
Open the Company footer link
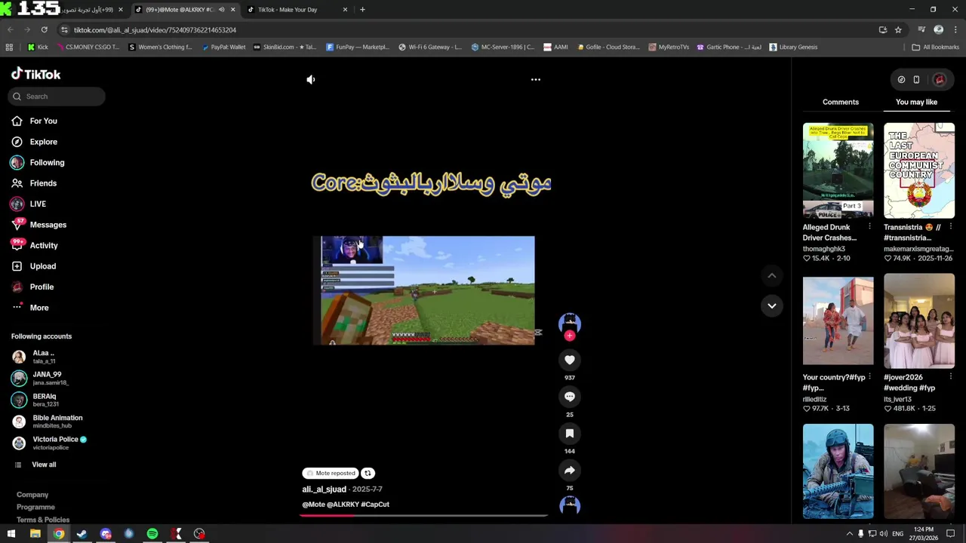tap(32, 495)
